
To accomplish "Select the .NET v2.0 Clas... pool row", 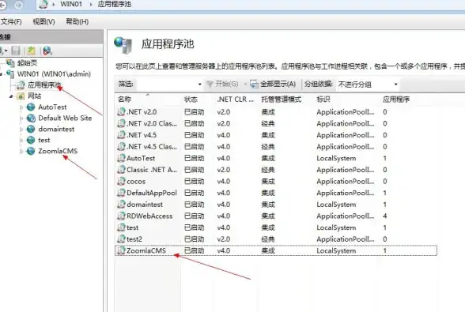I will 276,123.
